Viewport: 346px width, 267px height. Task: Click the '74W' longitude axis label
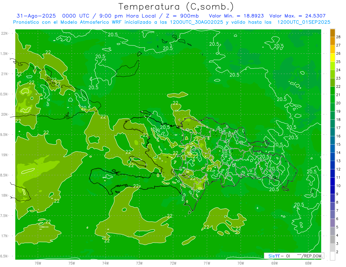point(106,263)
